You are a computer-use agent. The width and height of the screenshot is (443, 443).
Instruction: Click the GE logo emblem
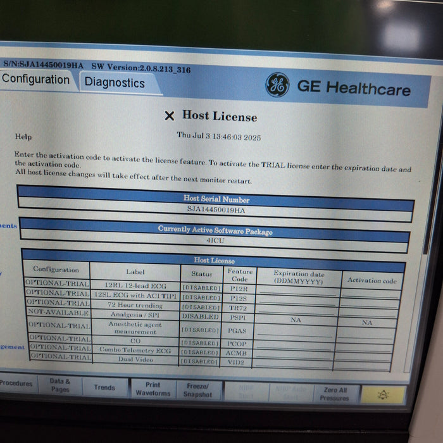(x=277, y=85)
